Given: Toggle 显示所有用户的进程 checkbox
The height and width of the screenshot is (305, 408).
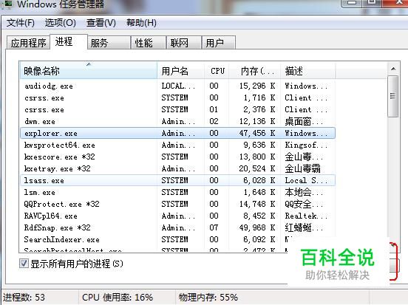Looking at the screenshot, I should pyautogui.click(x=24, y=264).
